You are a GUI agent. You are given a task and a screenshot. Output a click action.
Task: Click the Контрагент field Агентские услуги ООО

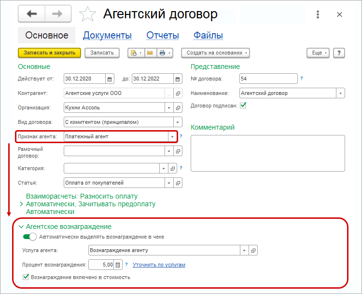point(114,94)
